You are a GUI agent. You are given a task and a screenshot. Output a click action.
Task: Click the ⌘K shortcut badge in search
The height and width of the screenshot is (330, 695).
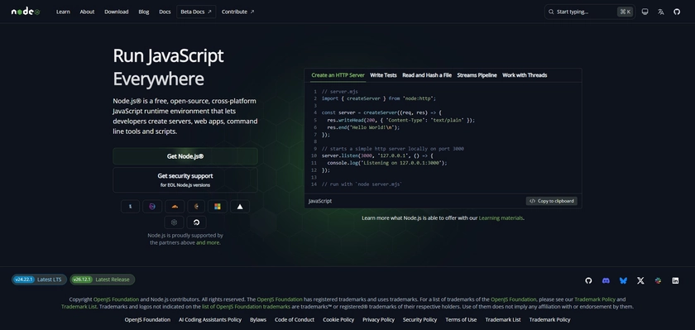625,12
